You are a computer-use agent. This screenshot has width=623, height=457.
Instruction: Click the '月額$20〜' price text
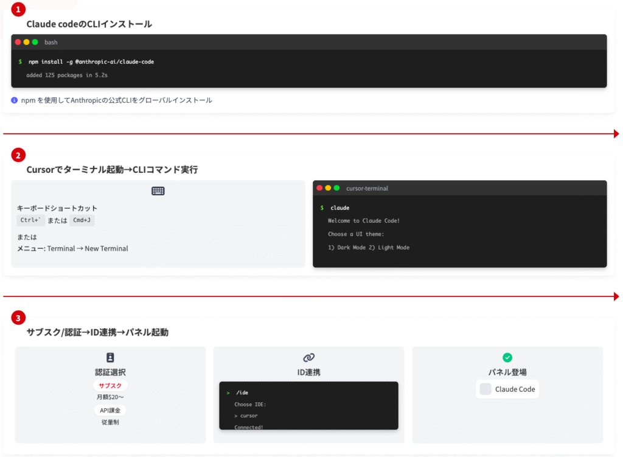pos(110,397)
